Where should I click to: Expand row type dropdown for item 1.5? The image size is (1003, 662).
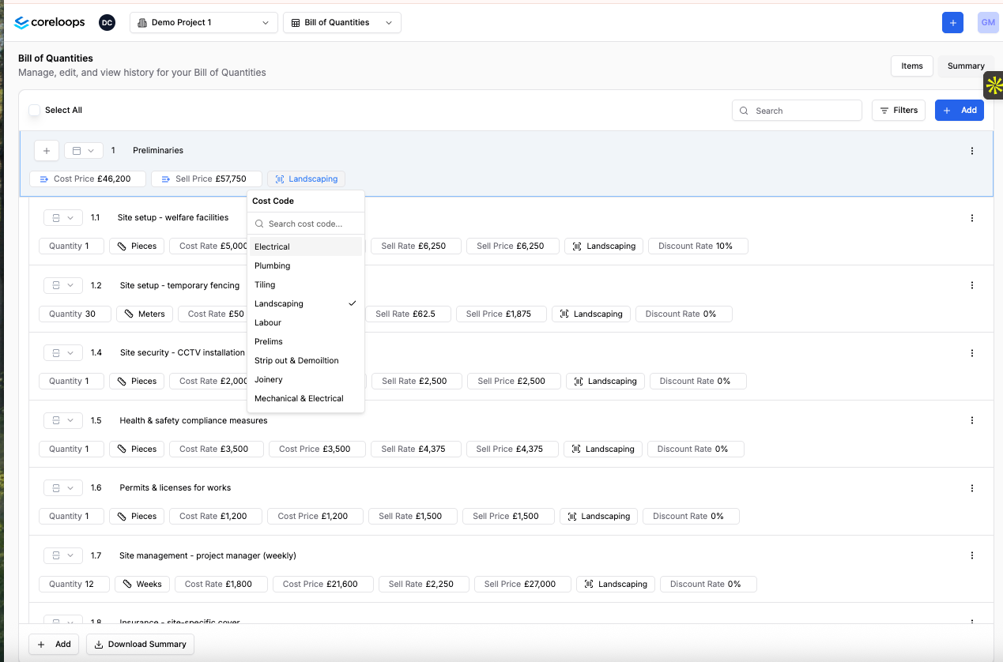pos(63,421)
